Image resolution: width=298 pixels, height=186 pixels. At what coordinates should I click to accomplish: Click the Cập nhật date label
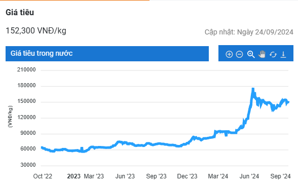(249, 32)
